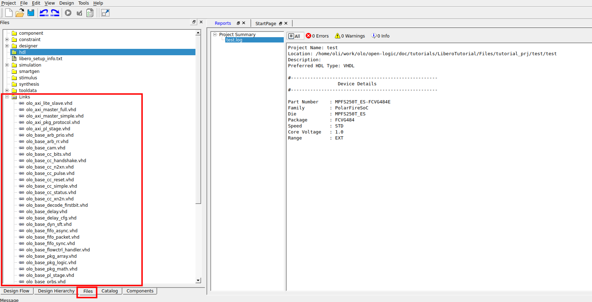This screenshot has height=302, width=592.
Task: Switch to the Catalog tab
Action: pyautogui.click(x=110, y=291)
